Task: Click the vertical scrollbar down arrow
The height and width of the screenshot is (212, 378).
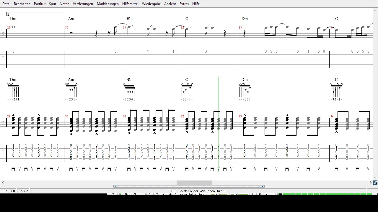Action: point(375,178)
